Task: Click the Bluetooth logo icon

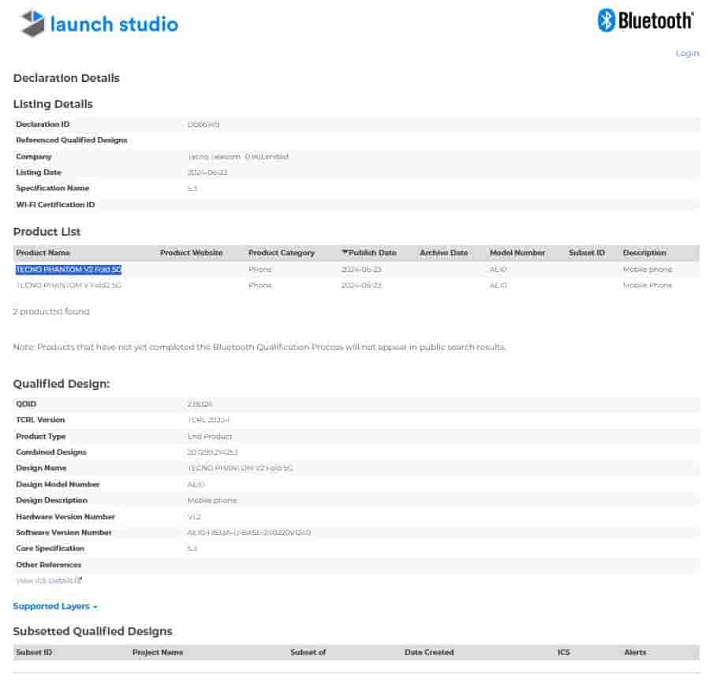Action: click(x=606, y=20)
